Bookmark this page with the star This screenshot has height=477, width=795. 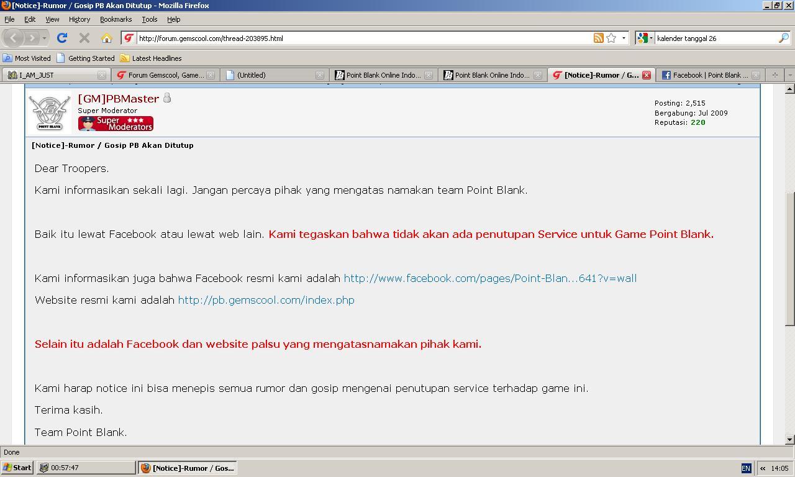[x=611, y=38]
